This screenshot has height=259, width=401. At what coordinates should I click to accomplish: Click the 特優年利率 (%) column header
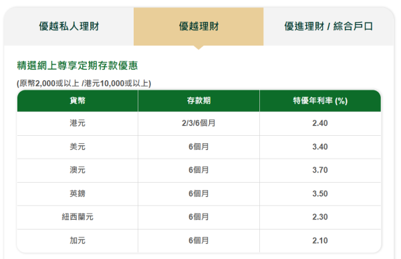coord(320,100)
